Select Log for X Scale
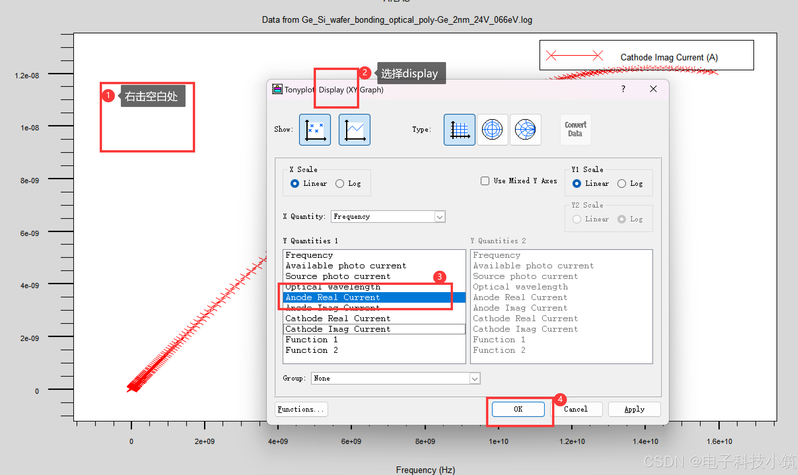 (340, 184)
